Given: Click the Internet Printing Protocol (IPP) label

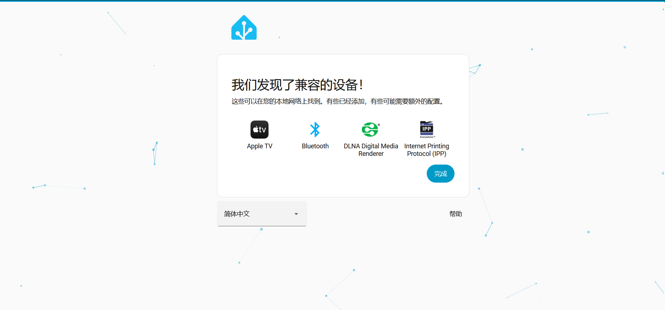Looking at the screenshot, I should pos(427,150).
